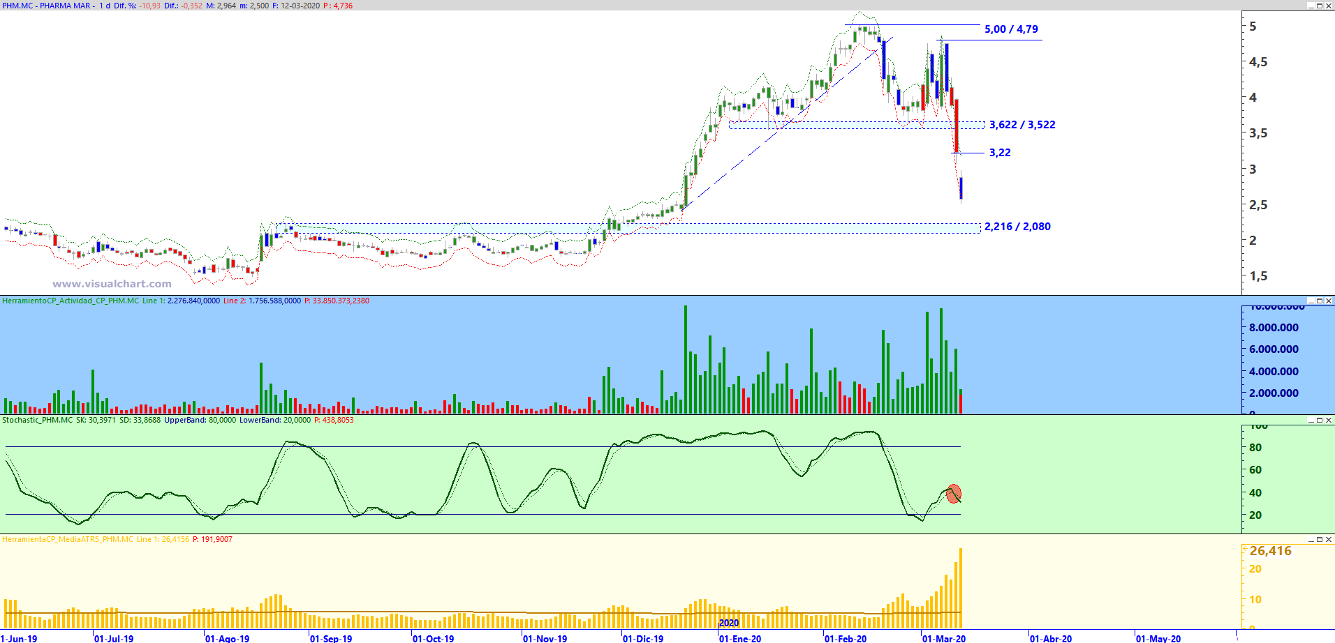Screen dimensions: 1335x643
Task: Click the LowerBand: 20,0000 stochastic header value
Action: tap(275, 420)
